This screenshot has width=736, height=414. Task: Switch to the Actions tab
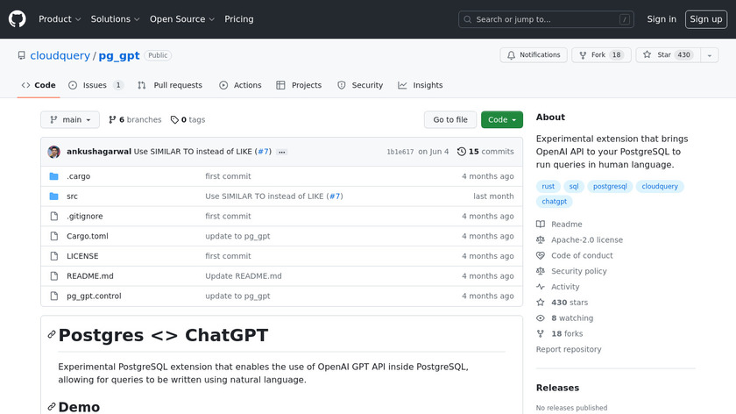point(240,85)
